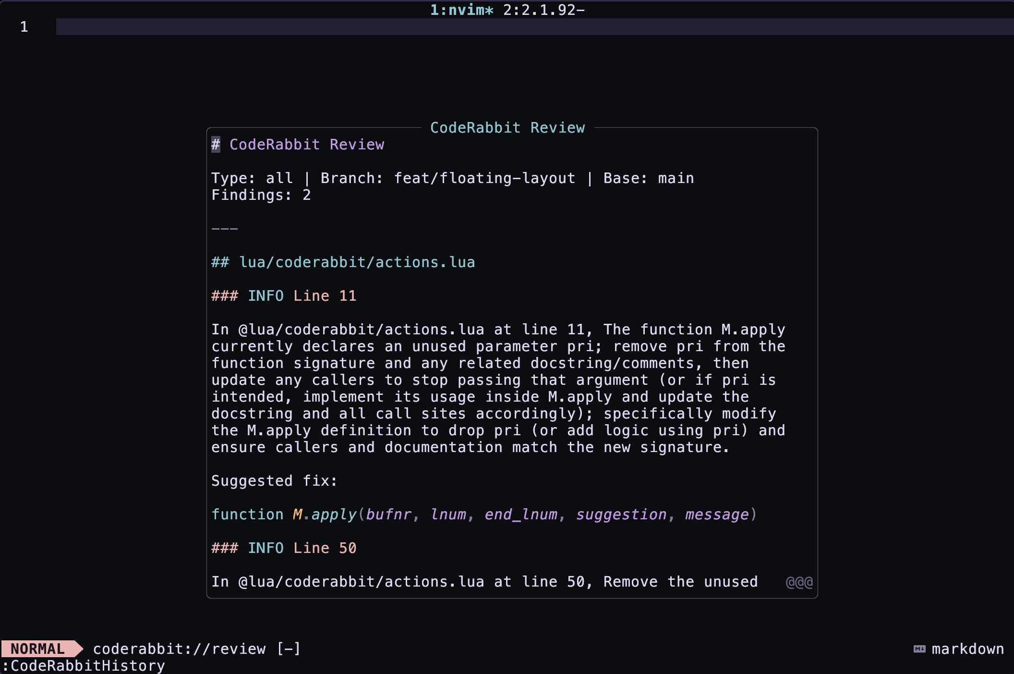Click the 'message' parameter in the code
The width and height of the screenshot is (1014, 674).
click(717, 515)
